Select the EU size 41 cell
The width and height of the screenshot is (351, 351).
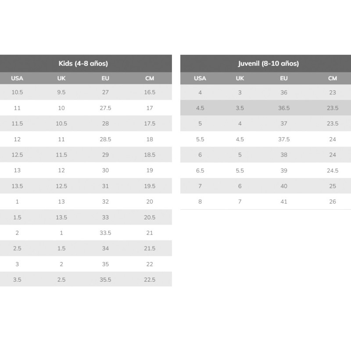pyautogui.click(x=284, y=201)
